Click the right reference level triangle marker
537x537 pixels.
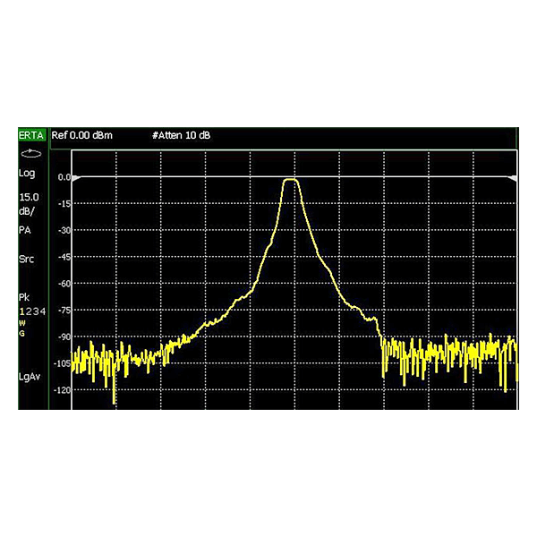click(512, 178)
